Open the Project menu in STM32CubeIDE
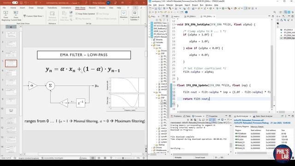Image resolution: width=295 pixels, height=166 pixels. click(x=195, y=5)
